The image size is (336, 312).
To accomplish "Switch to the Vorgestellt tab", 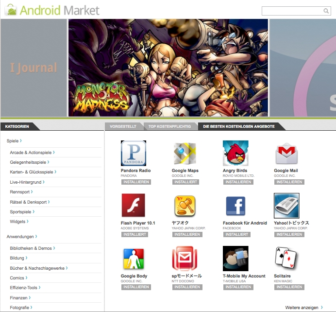I will [123, 126].
